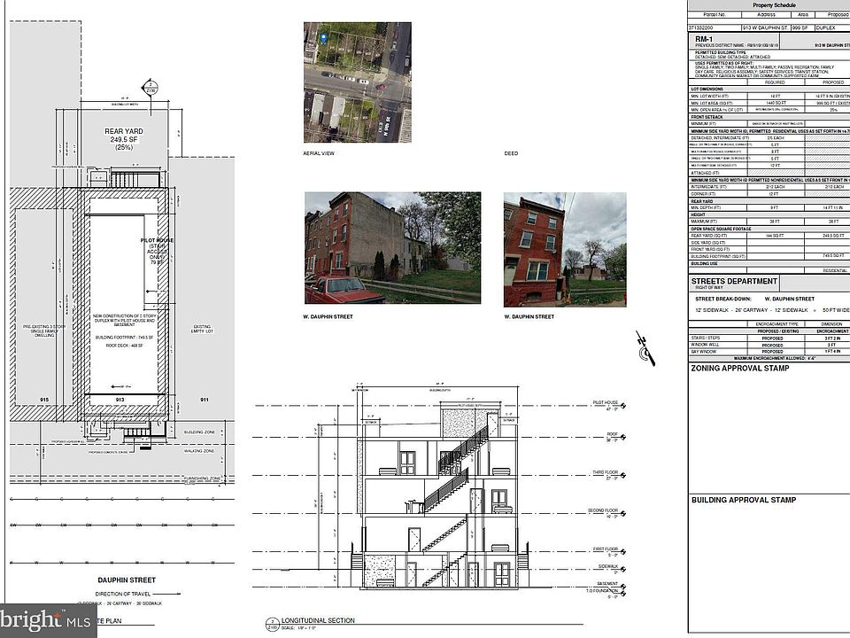Click the Second Floor level marker symbol
This screenshot has height=638, width=850.
(x=624, y=513)
